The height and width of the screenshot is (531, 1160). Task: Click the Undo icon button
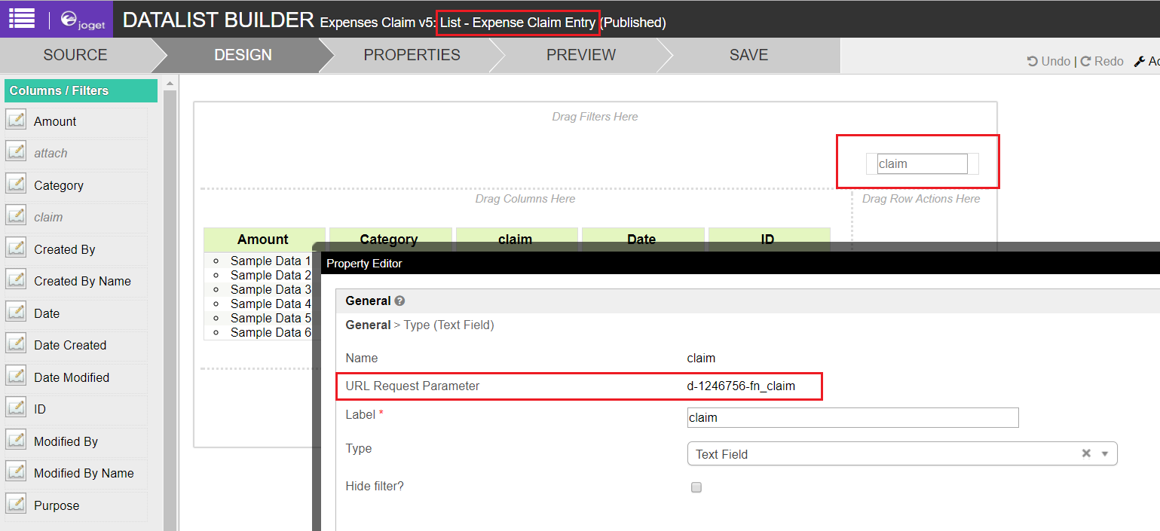pyautogui.click(x=1033, y=62)
